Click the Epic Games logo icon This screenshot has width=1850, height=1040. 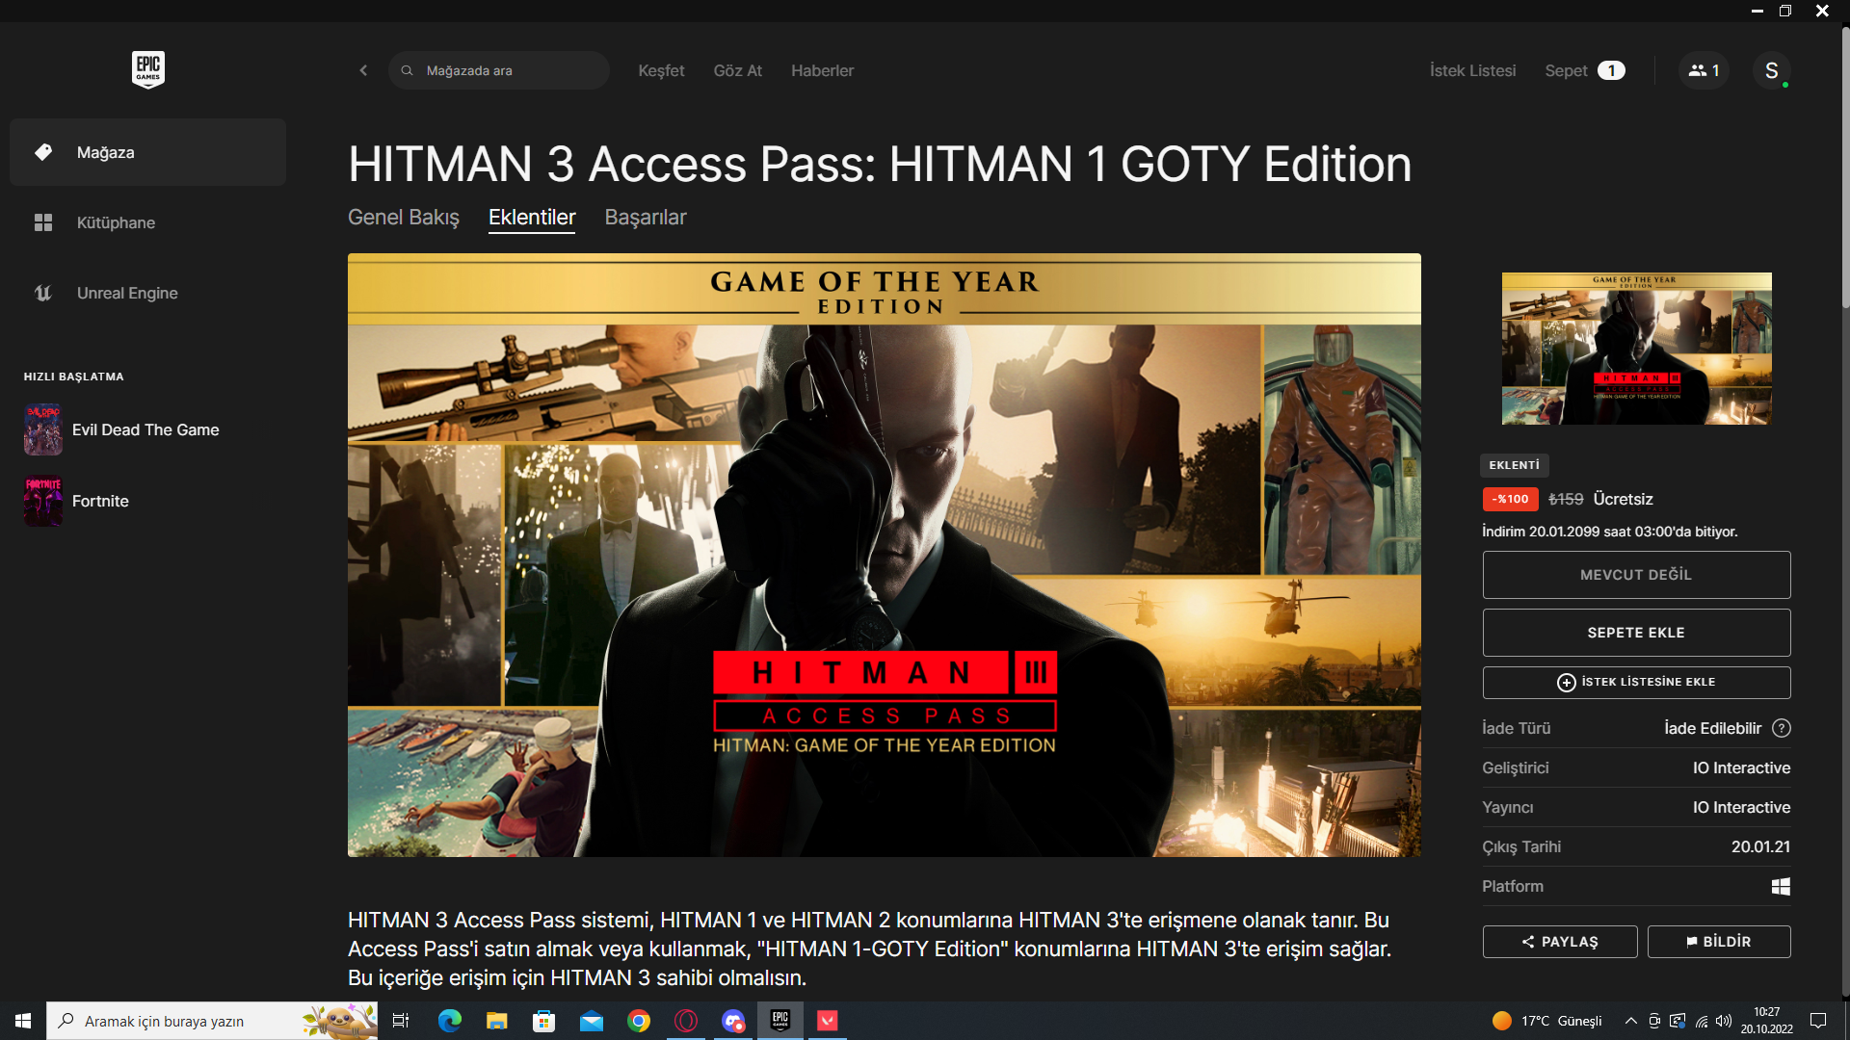147,69
